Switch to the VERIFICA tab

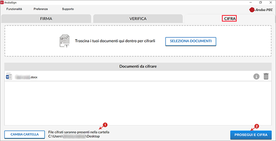(138, 19)
